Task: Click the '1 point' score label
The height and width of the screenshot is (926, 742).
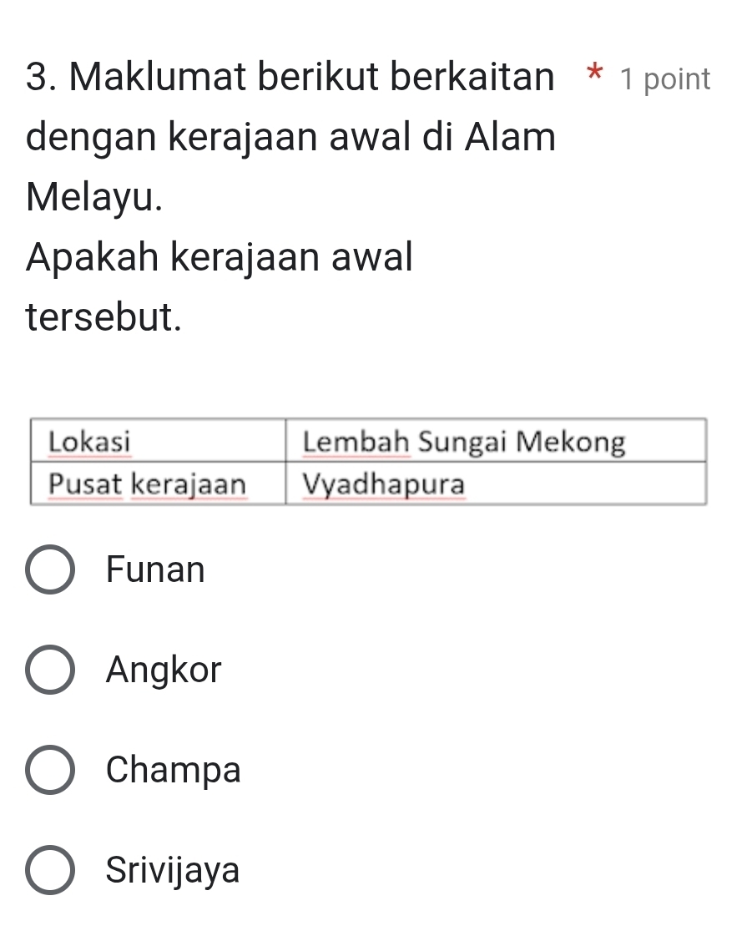Action: click(665, 79)
